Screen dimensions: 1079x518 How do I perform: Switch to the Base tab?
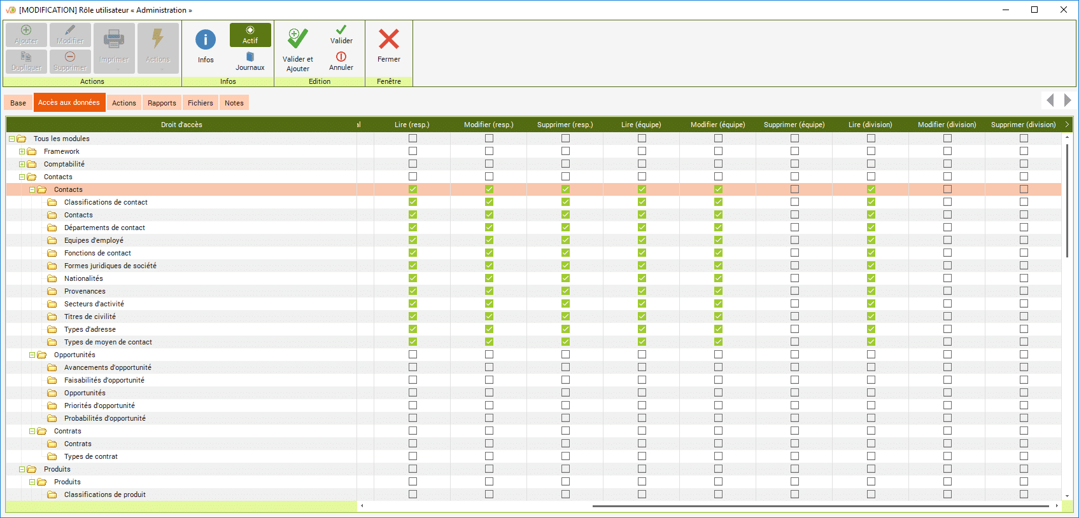click(x=18, y=103)
